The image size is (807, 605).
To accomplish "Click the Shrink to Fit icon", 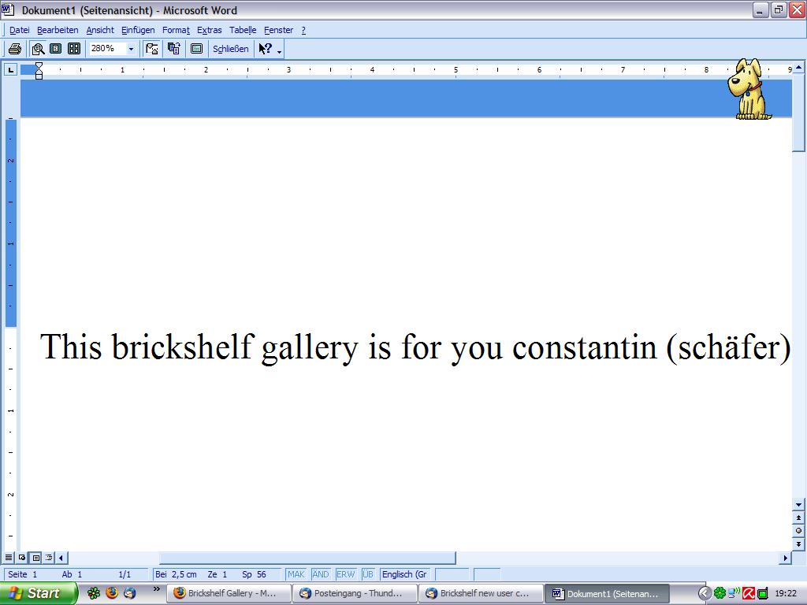I will (x=174, y=49).
